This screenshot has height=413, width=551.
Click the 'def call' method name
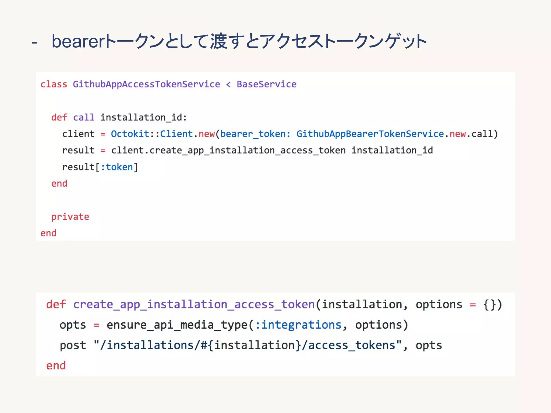pyautogui.click(x=84, y=118)
